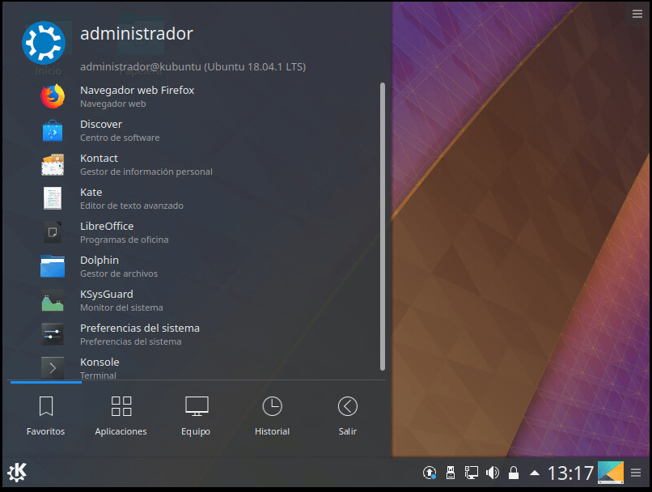The height and width of the screenshot is (492, 652).
Task: Launch the Firefox web browser
Action: (136, 96)
